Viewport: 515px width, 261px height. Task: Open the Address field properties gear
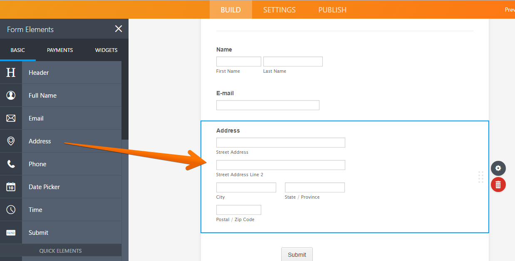click(498, 168)
